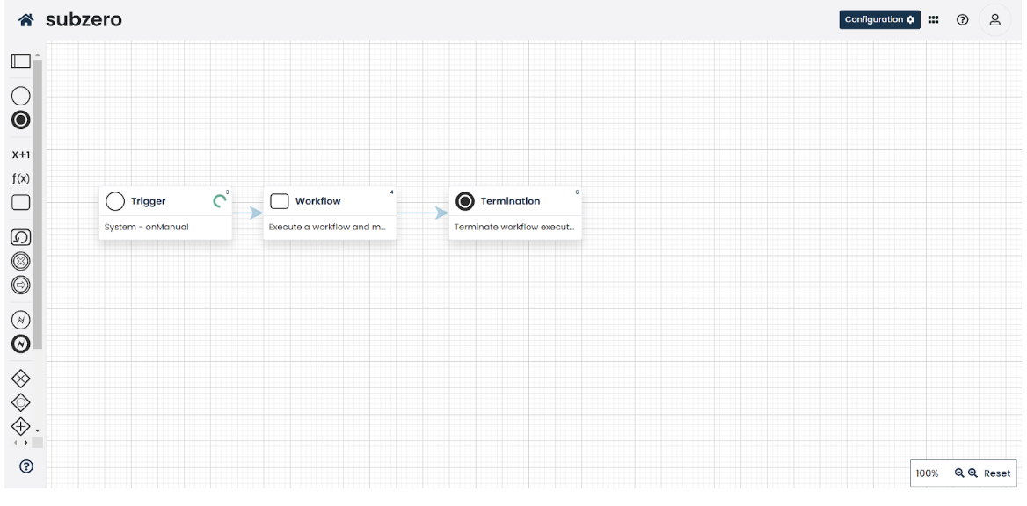Open the user account menu
The height and width of the screenshot is (506, 1027).
click(x=994, y=18)
